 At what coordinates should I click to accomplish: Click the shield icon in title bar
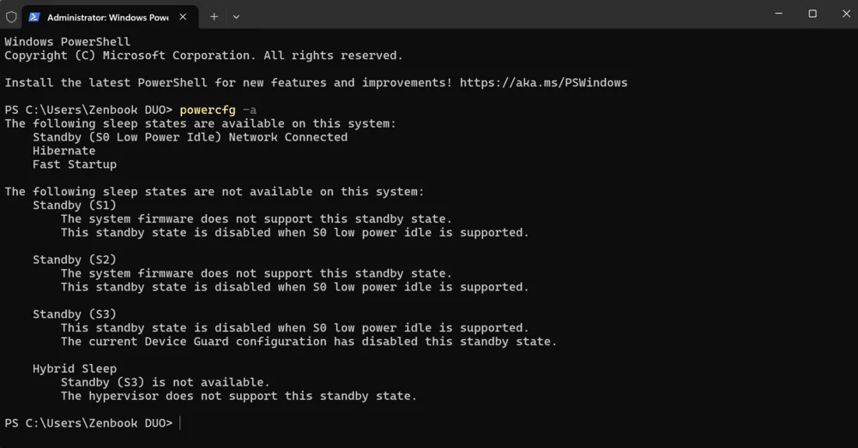coord(11,17)
